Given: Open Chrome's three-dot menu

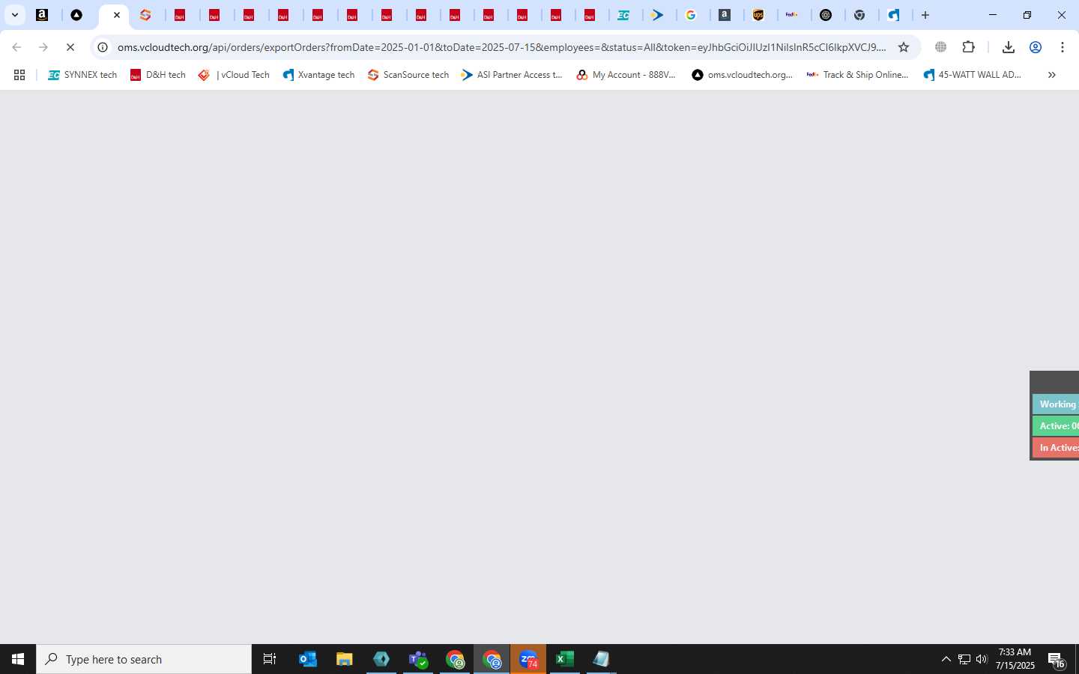Looking at the screenshot, I should click(1063, 47).
